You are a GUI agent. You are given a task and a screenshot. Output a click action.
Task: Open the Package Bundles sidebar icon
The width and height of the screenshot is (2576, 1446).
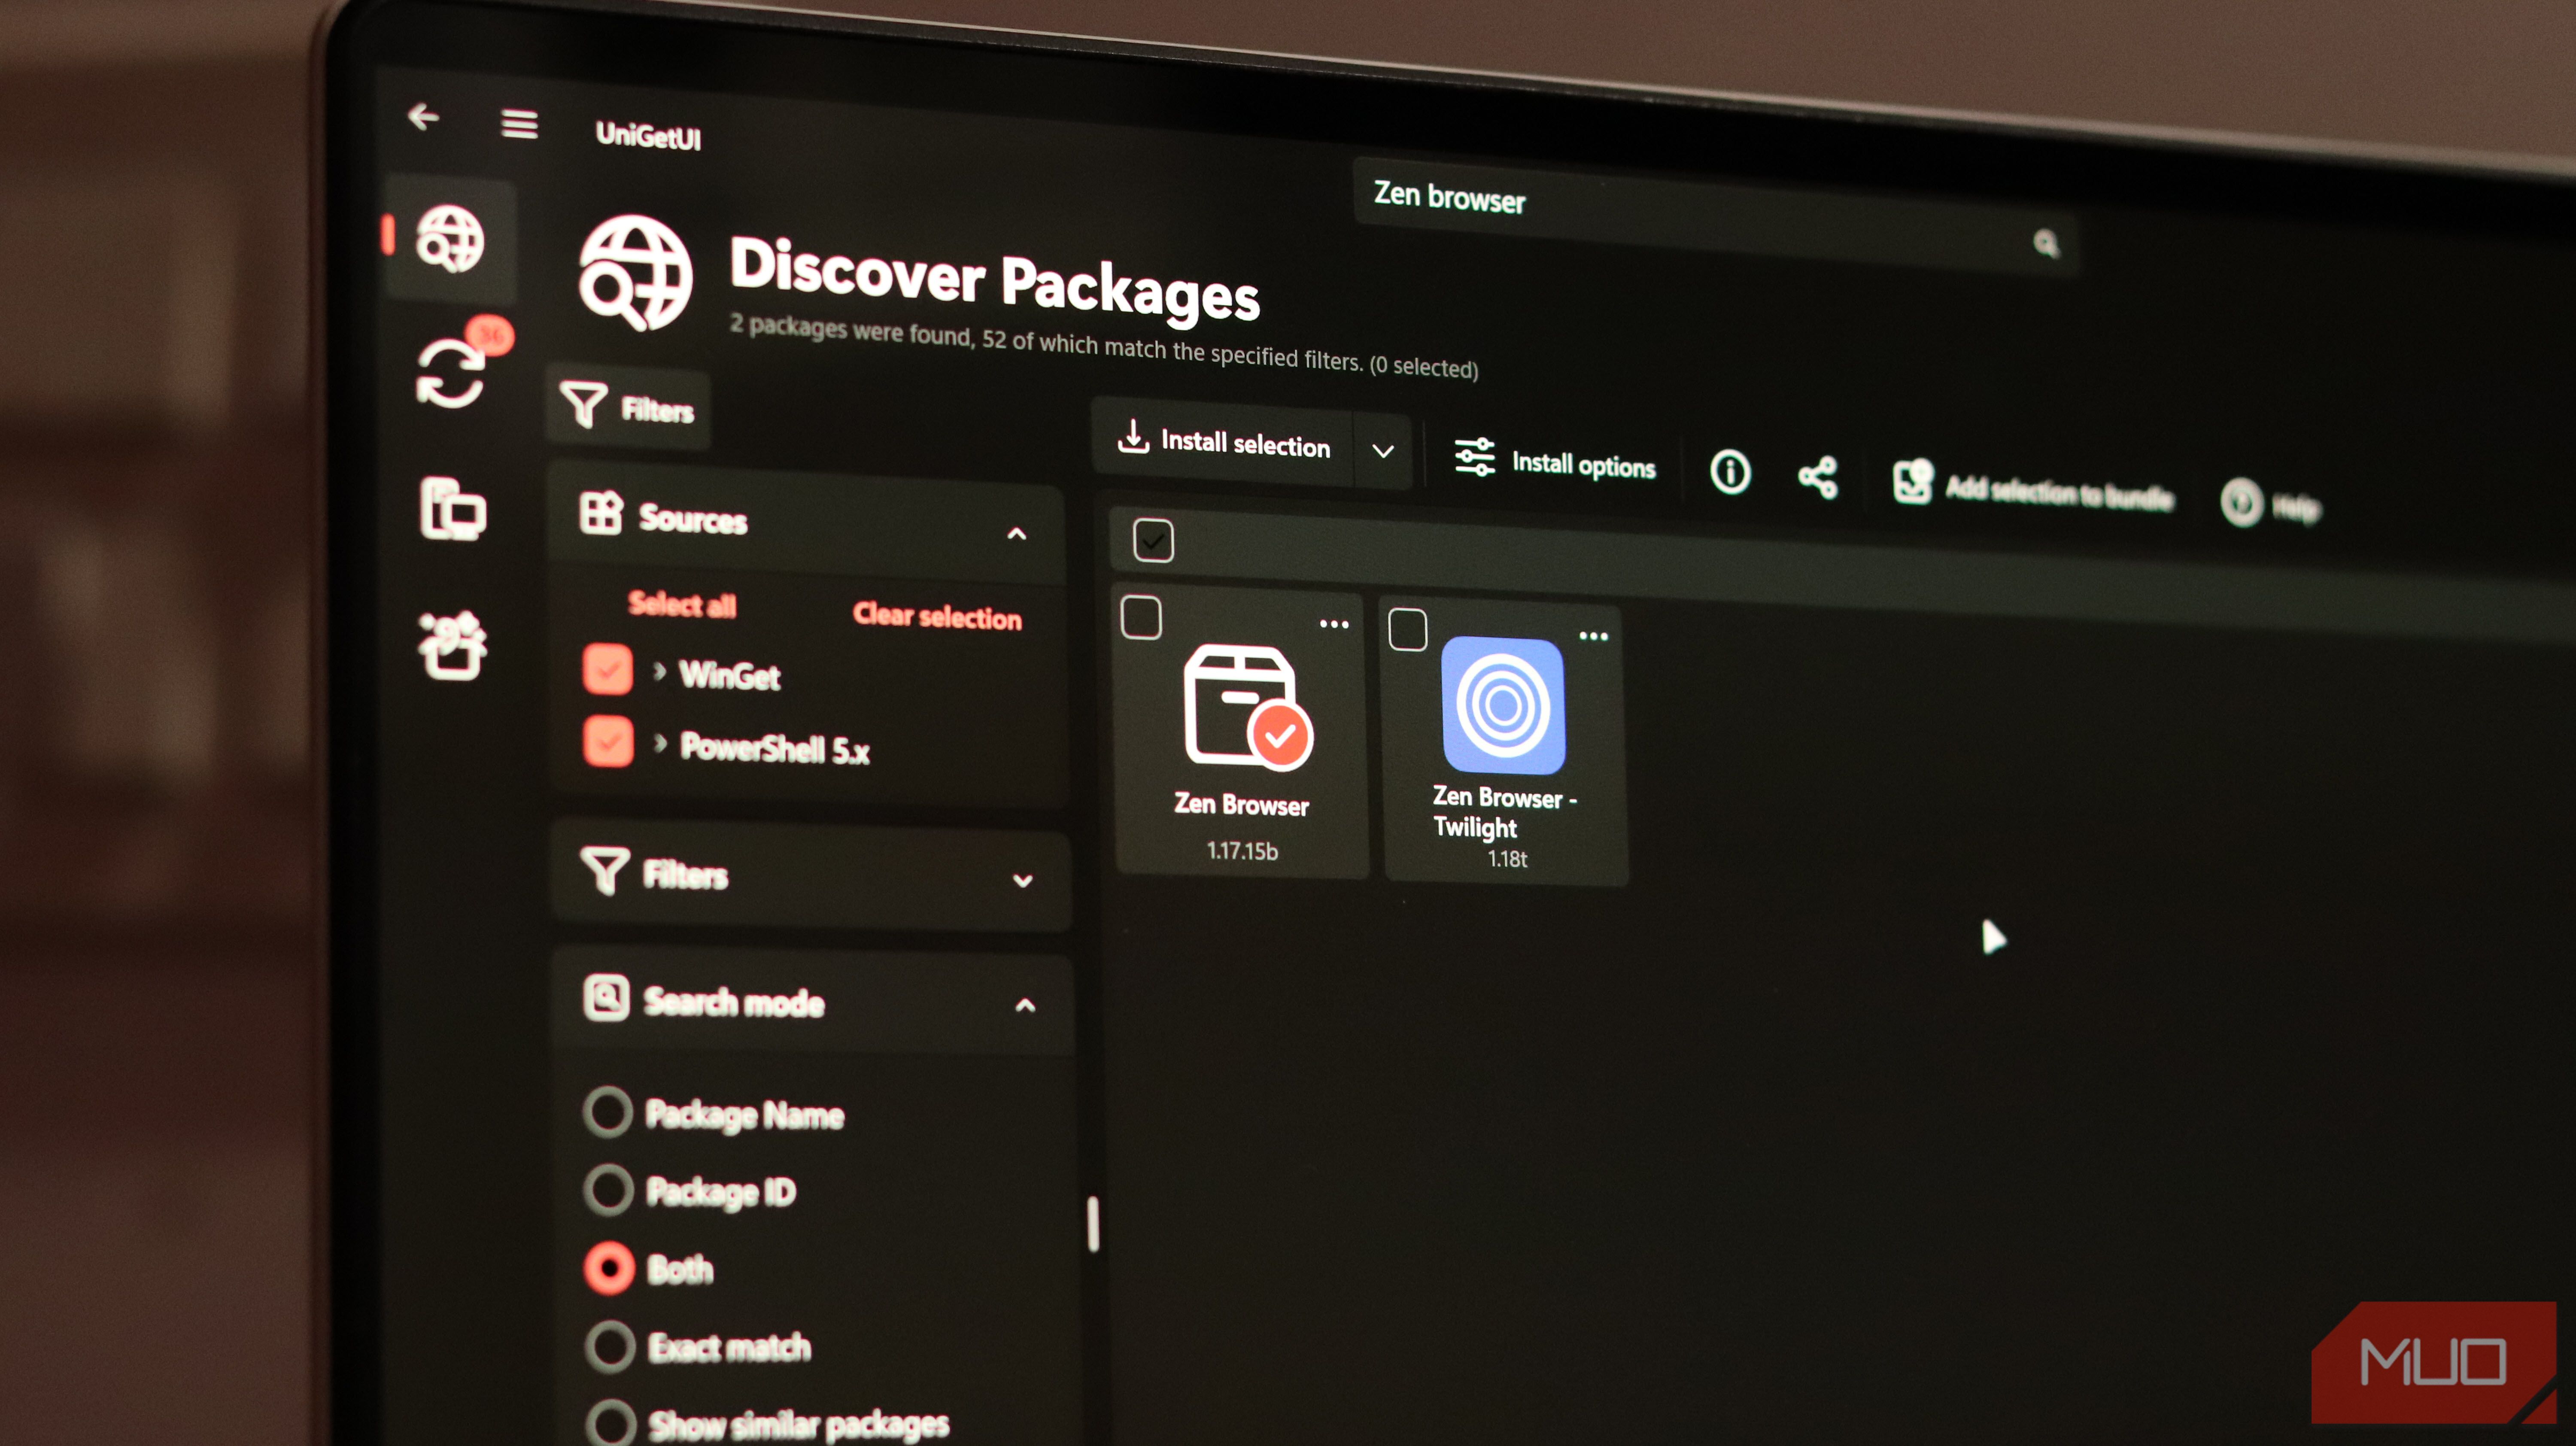(452, 640)
